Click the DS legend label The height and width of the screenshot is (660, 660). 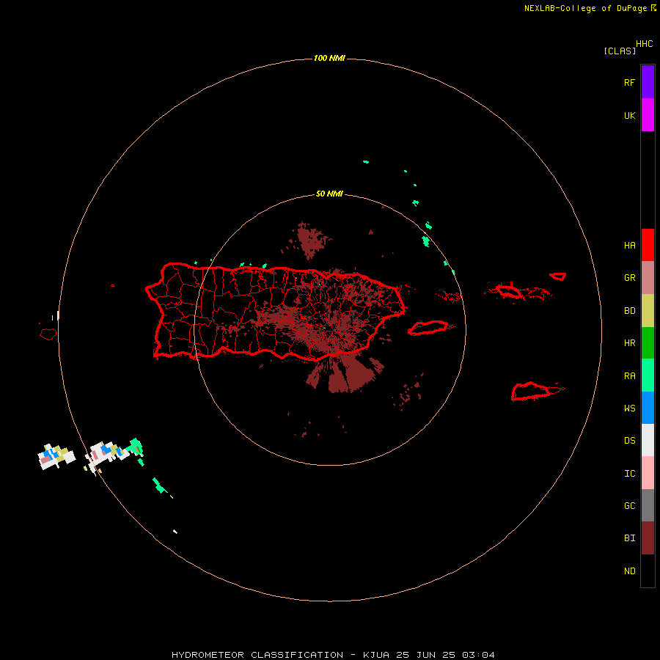(x=629, y=441)
